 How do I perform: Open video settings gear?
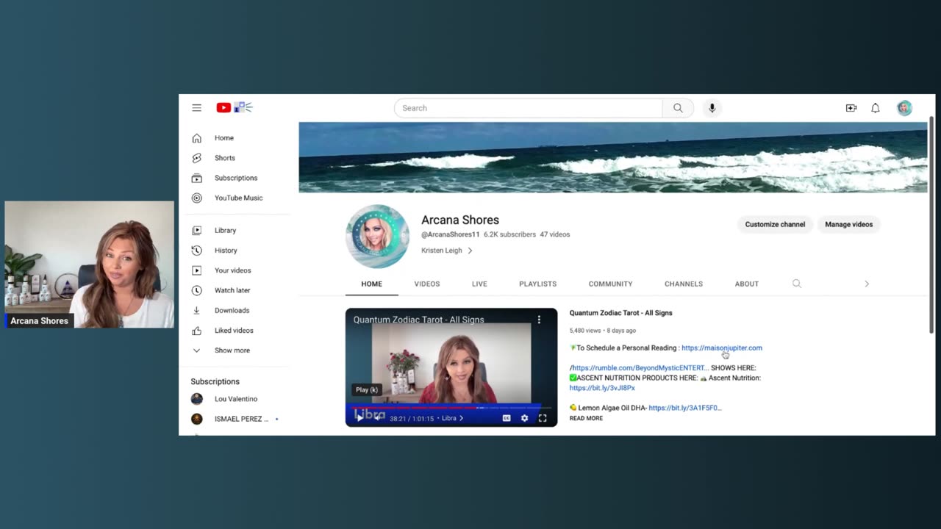[524, 418]
